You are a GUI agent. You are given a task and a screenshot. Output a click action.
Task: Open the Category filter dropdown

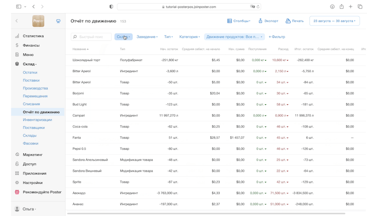click(189, 37)
